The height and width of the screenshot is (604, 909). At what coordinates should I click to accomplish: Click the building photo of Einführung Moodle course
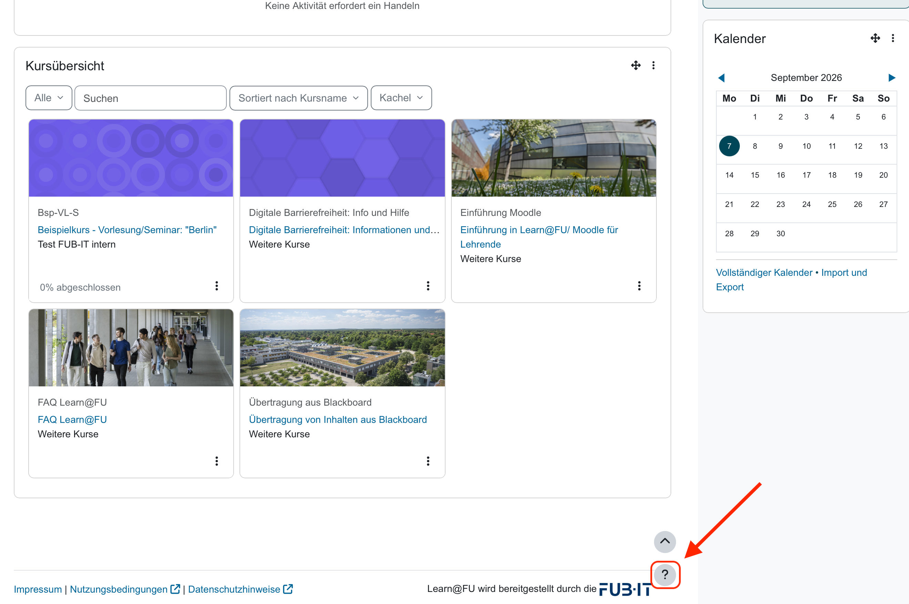[553, 158]
